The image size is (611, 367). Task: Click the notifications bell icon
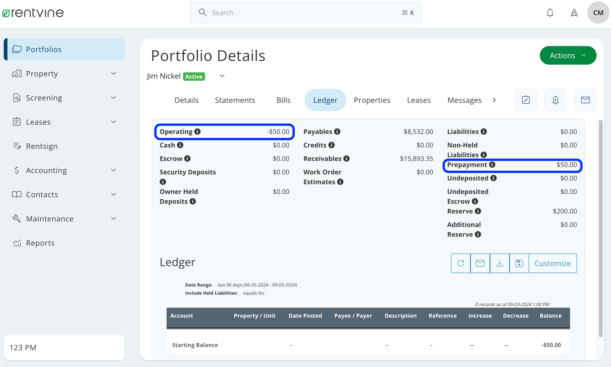point(550,13)
